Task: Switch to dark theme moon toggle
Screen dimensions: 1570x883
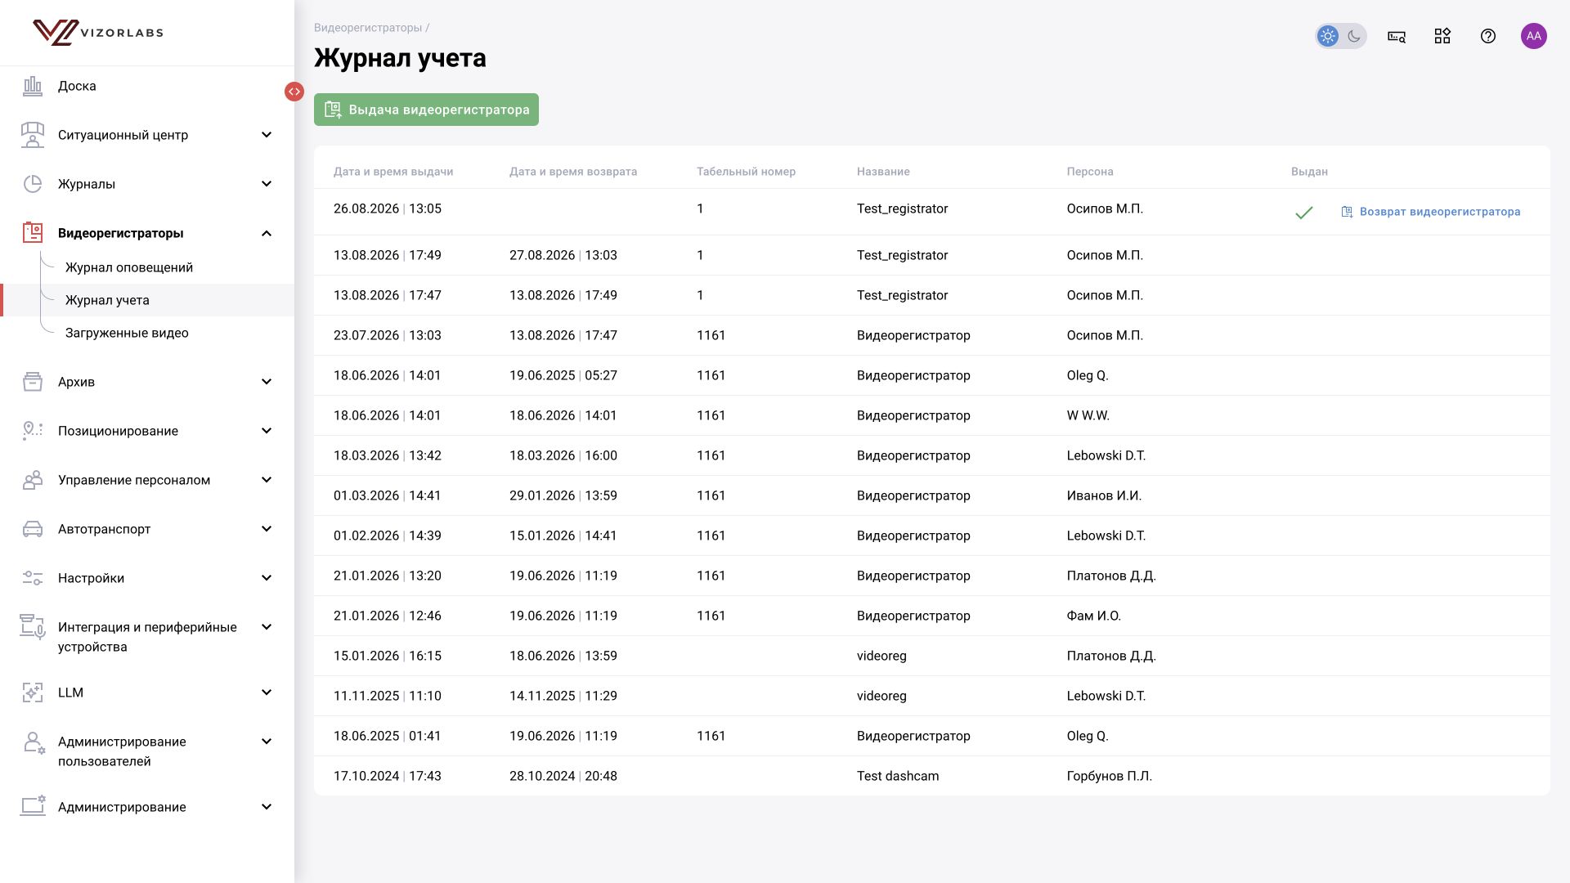Action: pyautogui.click(x=1354, y=36)
